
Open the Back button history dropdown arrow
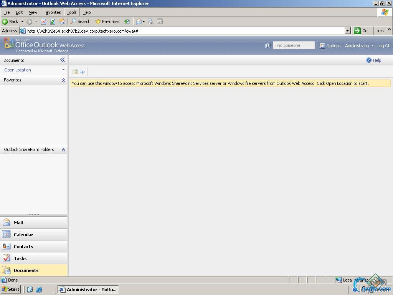(22, 22)
